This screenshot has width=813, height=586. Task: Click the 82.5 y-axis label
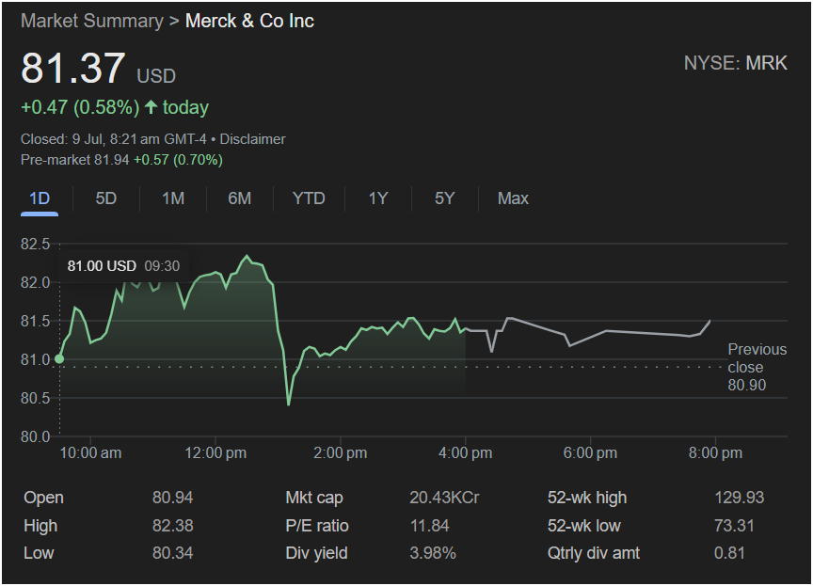(35, 244)
